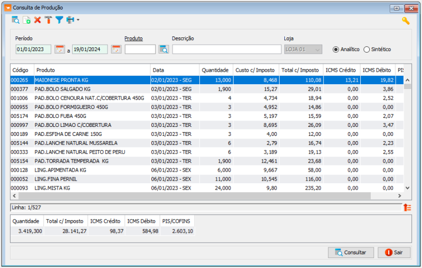Click the orange sort lines icon
The height and width of the screenshot is (268, 422).
tap(407, 207)
